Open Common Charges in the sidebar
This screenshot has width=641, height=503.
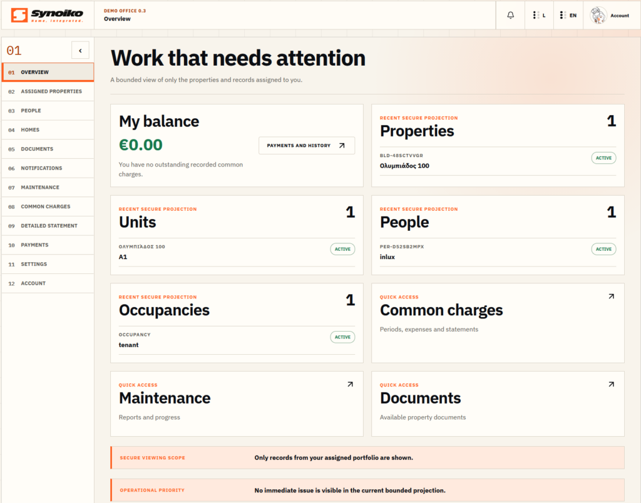[48, 206]
